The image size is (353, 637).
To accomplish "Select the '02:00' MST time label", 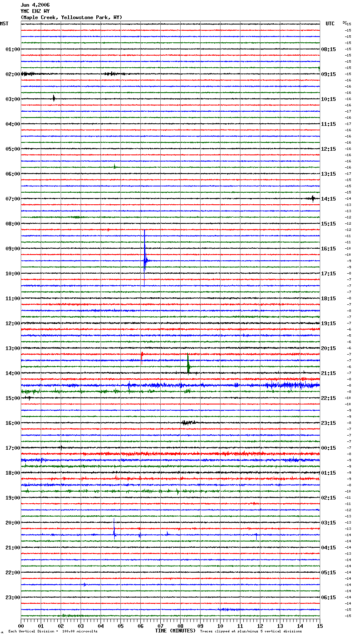I will [13, 74].
